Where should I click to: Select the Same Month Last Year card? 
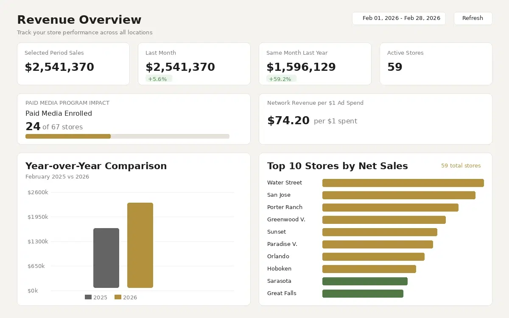coord(315,64)
